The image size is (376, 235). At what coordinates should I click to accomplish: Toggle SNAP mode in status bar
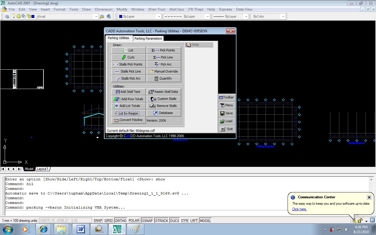[x=98, y=221]
